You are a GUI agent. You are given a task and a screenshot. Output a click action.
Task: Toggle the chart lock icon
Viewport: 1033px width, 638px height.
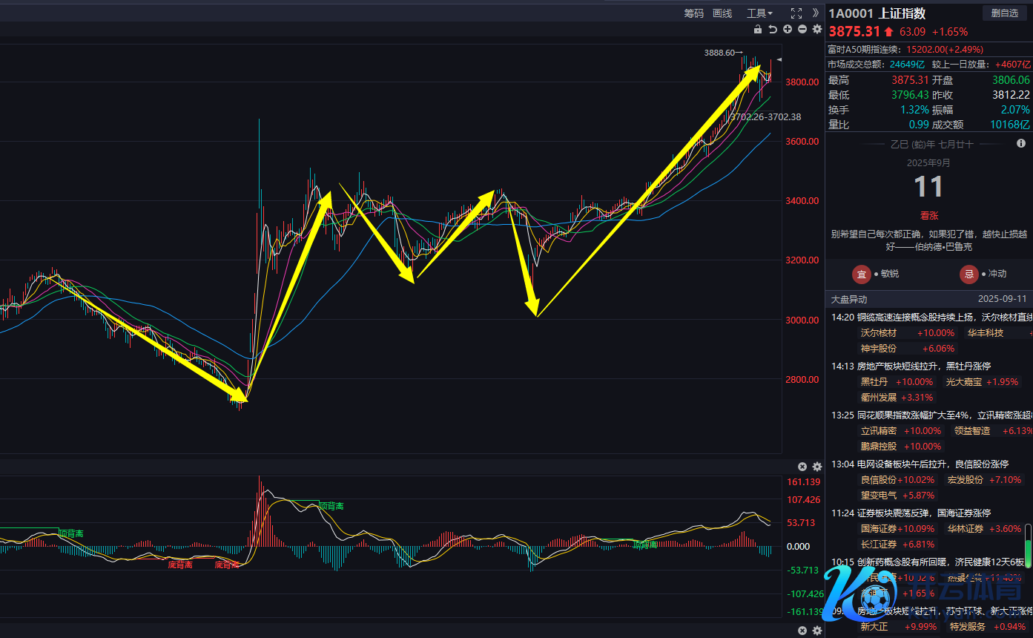[757, 30]
